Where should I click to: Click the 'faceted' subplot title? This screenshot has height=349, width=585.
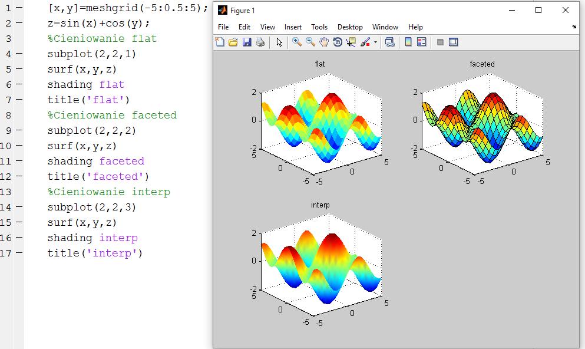(482, 64)
